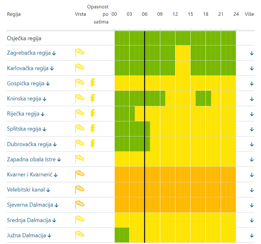261x244 pixels.
Task: Click the yellow 12-15 block for Zagrebačka regija
Action: [x=183, y=53]
